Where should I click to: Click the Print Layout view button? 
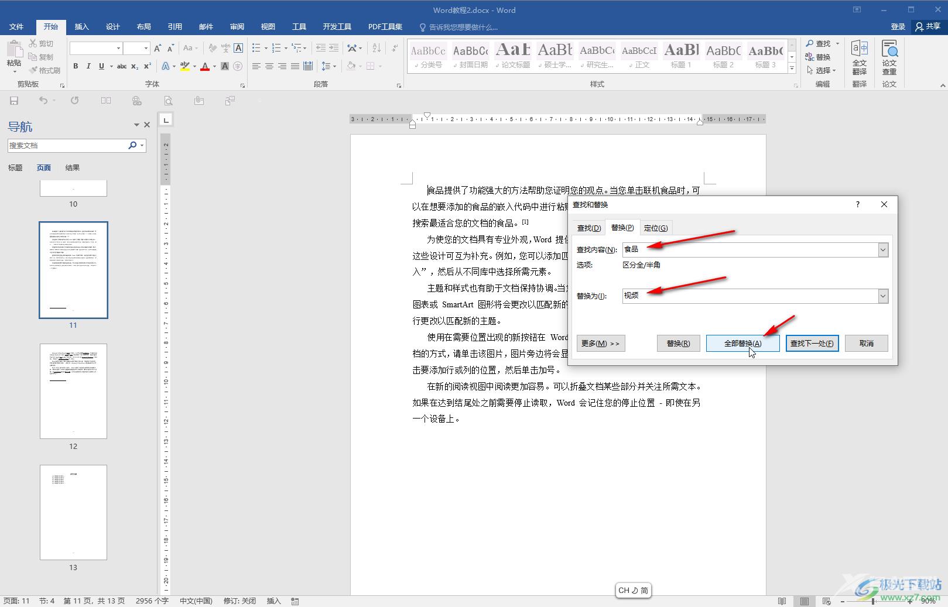[x=805, y=601]
